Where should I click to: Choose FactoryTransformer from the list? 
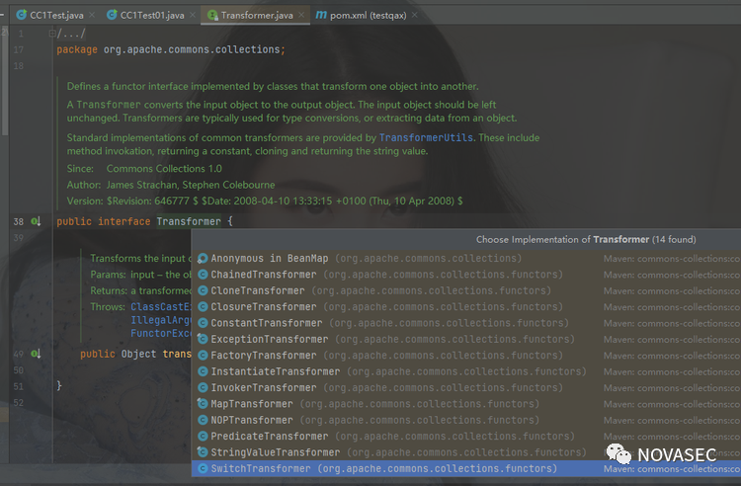pyautogui.click(x=466, y=356)
